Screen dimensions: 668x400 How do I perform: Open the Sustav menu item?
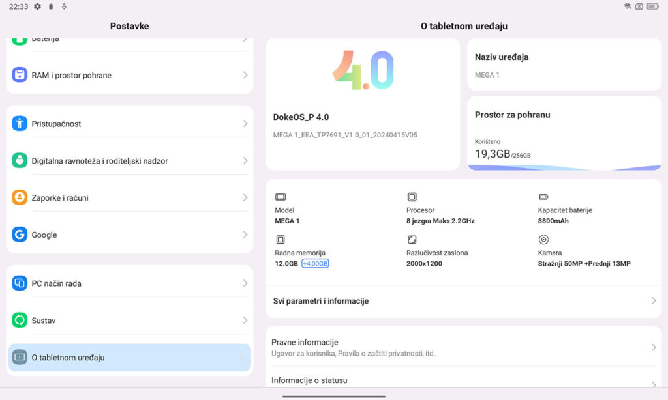129,321
